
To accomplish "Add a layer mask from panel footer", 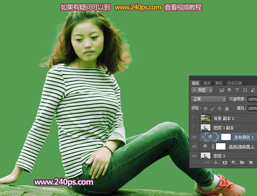I will click(224, 163).
